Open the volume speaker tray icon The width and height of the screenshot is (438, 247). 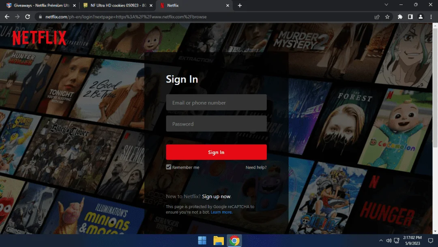(389, 240)
